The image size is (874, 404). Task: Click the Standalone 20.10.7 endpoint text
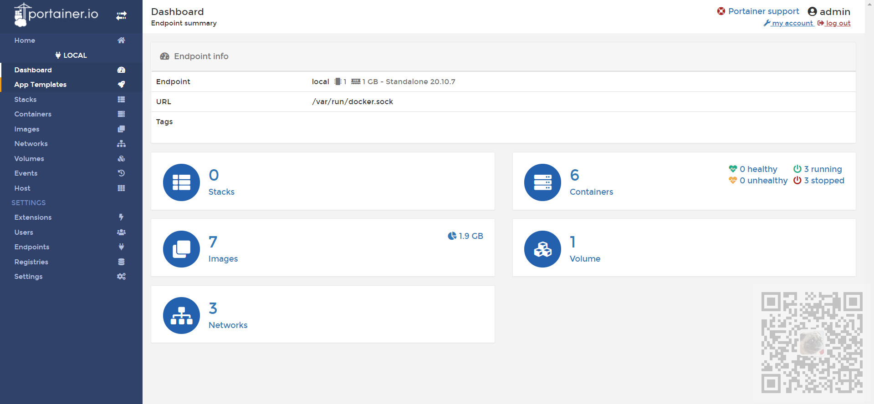[x=420, y=81]
